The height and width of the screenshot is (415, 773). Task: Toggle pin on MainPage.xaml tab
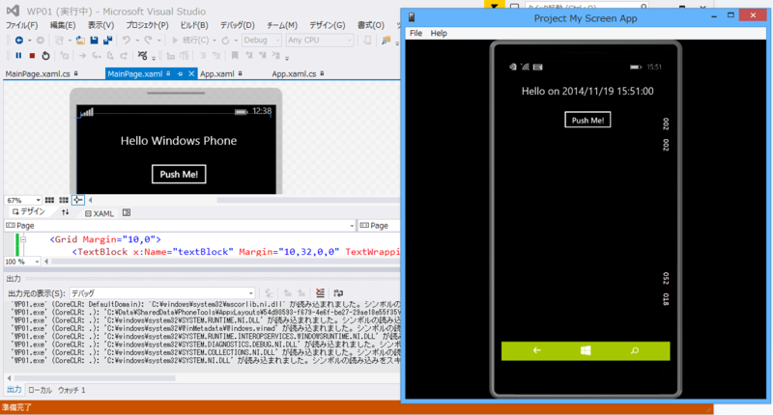click(x=180, y=74)
